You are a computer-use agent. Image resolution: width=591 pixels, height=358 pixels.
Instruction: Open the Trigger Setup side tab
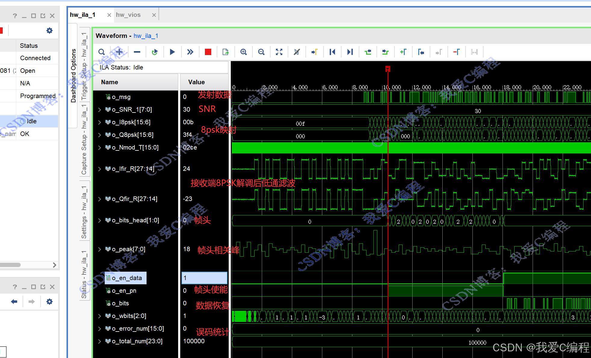click(85, 66)
